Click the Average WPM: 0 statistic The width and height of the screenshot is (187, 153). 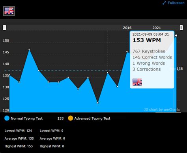(52, 138)
